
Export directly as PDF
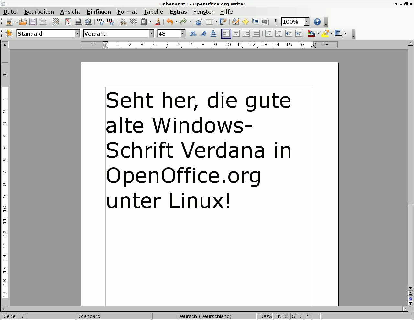click(x=68, y=22)
